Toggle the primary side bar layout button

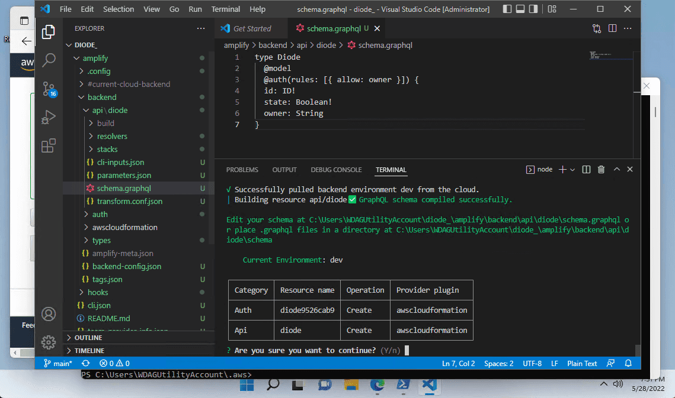tap(507, 9)
